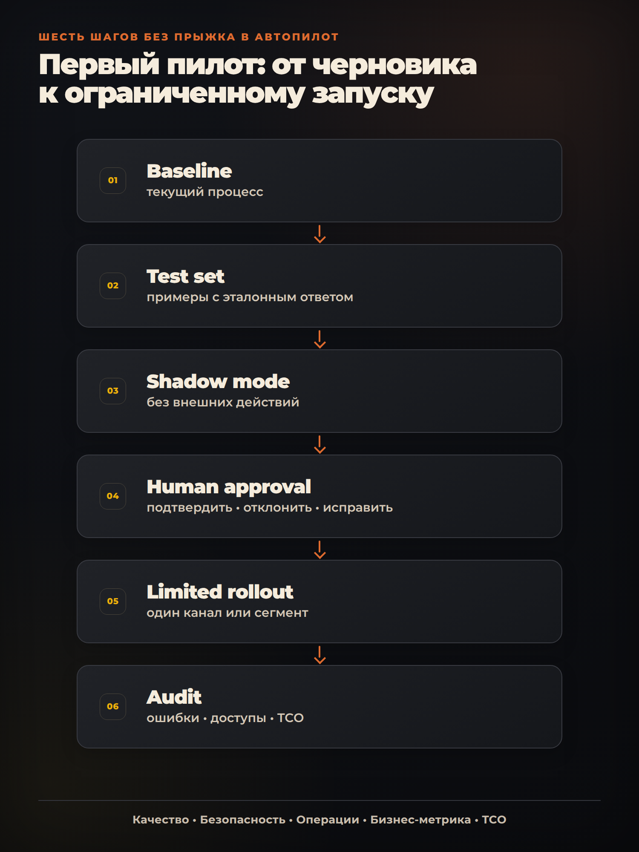Screen dimensions: 639x852
Task: Click the 03 step number badge
Action: 113,391
